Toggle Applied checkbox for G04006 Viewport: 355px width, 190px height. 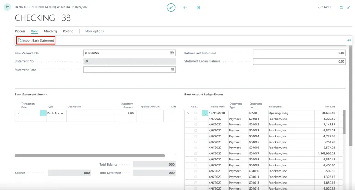pos(196,148)
